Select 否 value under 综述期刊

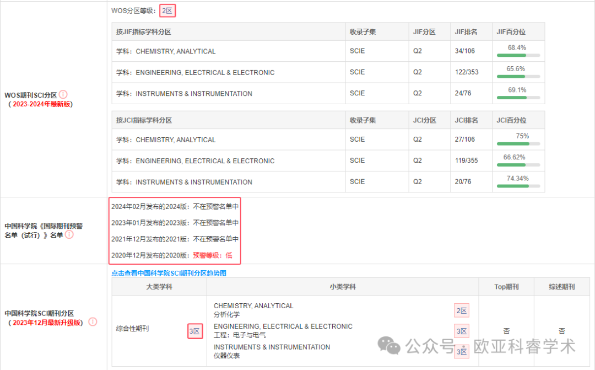point(562,331)
